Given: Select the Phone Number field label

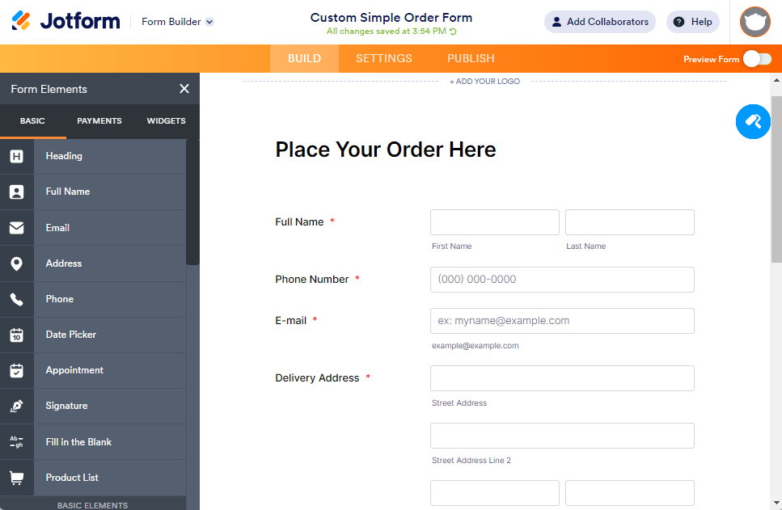Looking at the screenshot, I should [311, 280].
